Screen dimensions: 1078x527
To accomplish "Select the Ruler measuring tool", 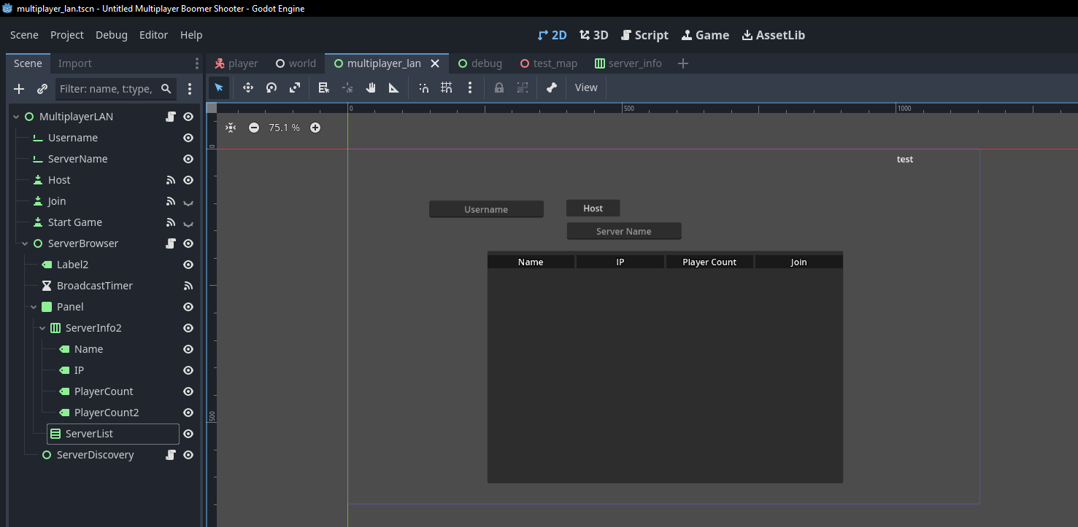I will pos(394,87).
